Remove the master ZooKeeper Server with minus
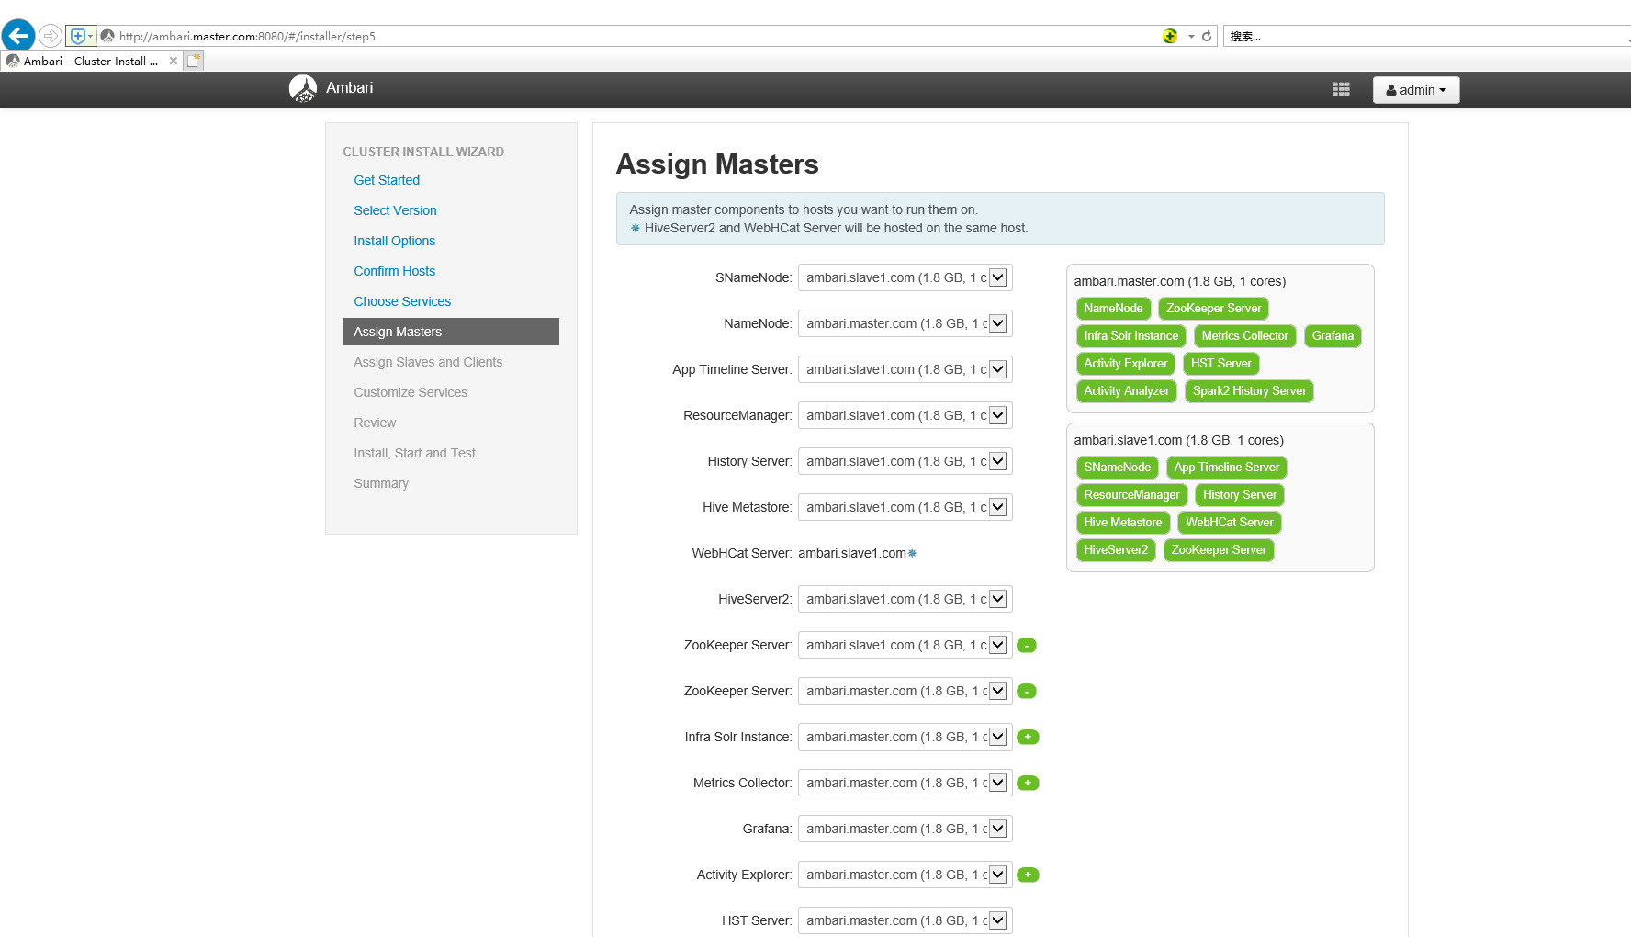 pos(1027,691)
